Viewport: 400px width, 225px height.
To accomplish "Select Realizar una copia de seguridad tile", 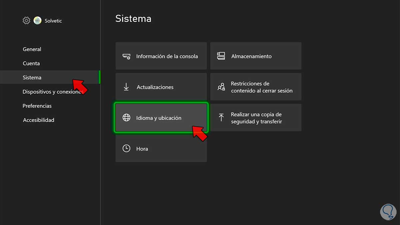I will [x=256, y=118].
